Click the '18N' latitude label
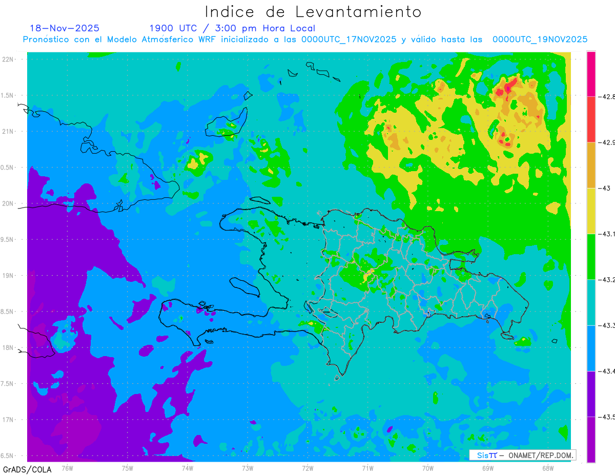Viewport: 615px width, 475px height. click(x=8, y=347)
